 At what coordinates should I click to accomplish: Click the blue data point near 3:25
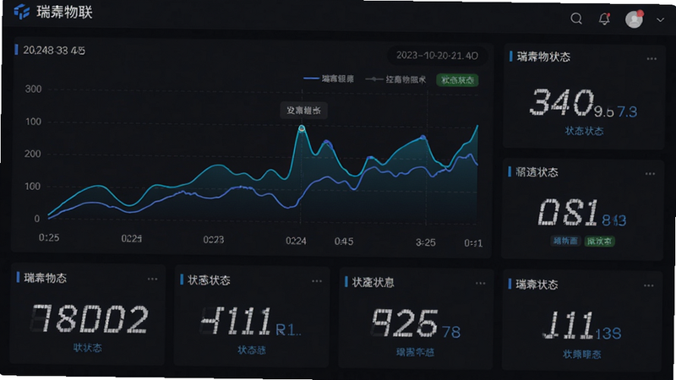[x=423, y=138]
